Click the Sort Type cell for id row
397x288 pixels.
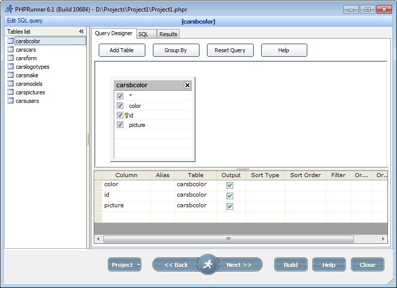(265, 196)
